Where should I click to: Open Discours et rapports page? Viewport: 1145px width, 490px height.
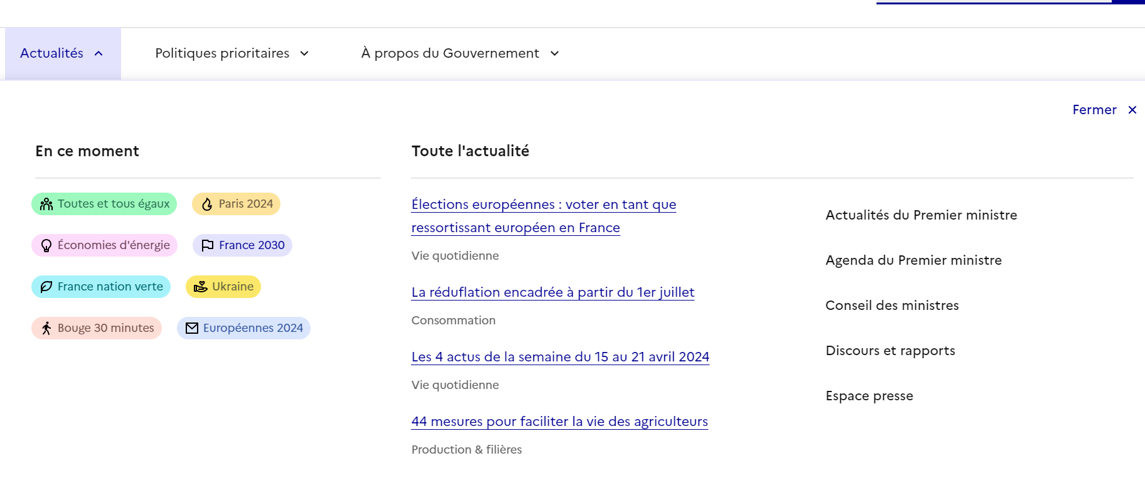[890, 351]
